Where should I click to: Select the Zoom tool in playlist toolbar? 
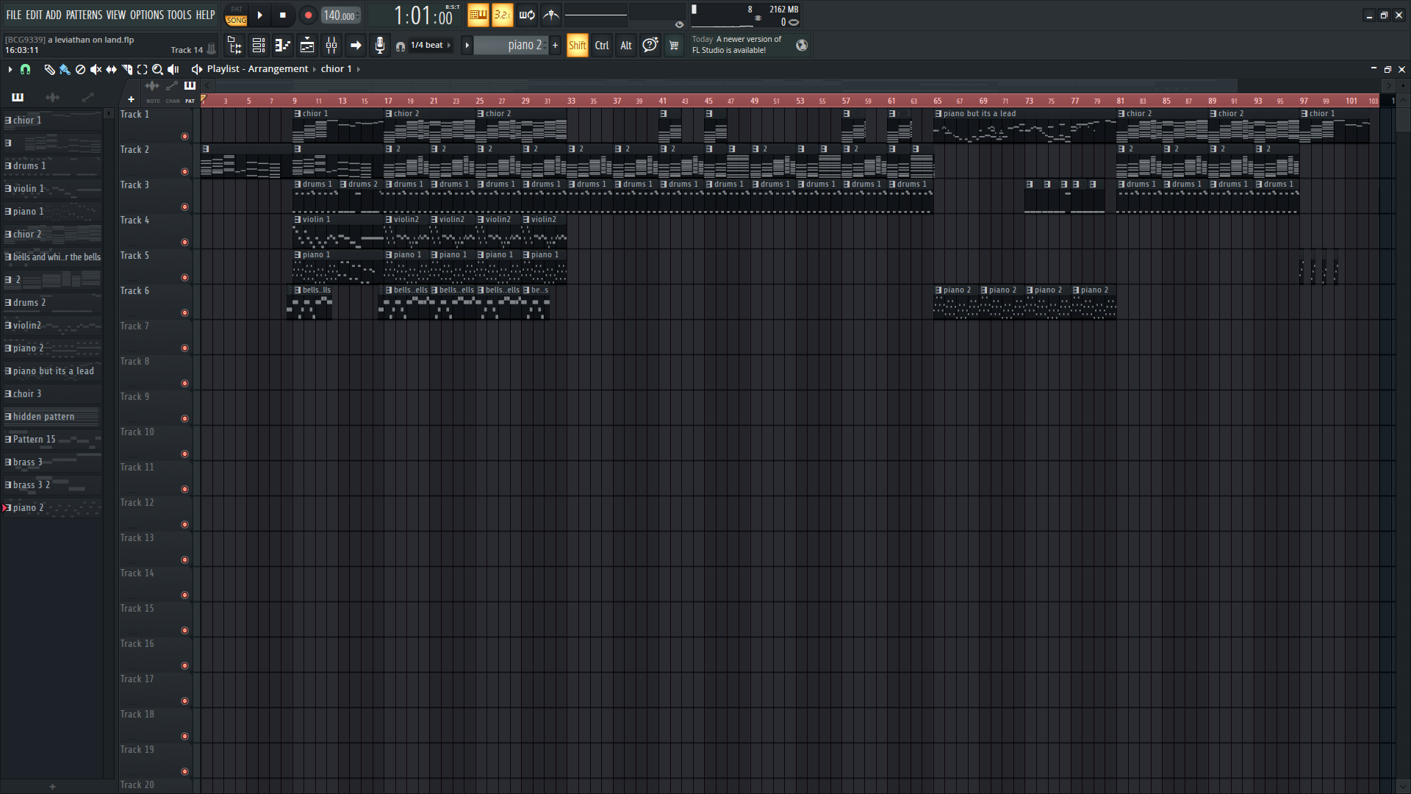[157, 69]
